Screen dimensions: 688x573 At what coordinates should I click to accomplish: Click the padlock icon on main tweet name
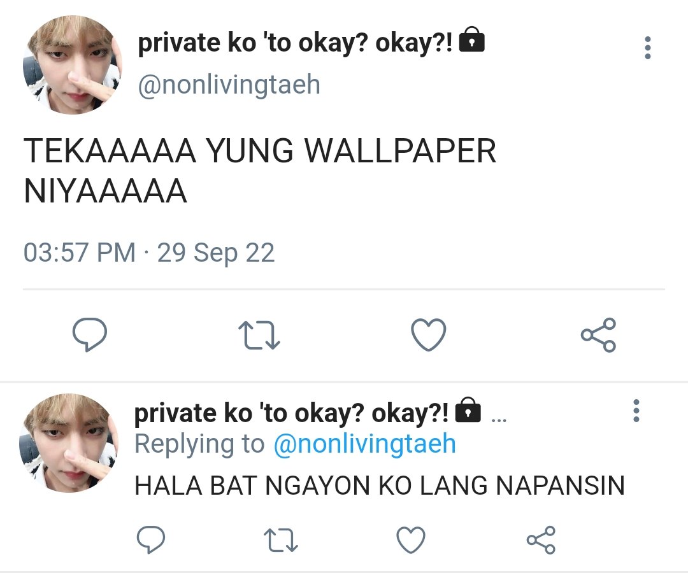click(x=471, y=39)
